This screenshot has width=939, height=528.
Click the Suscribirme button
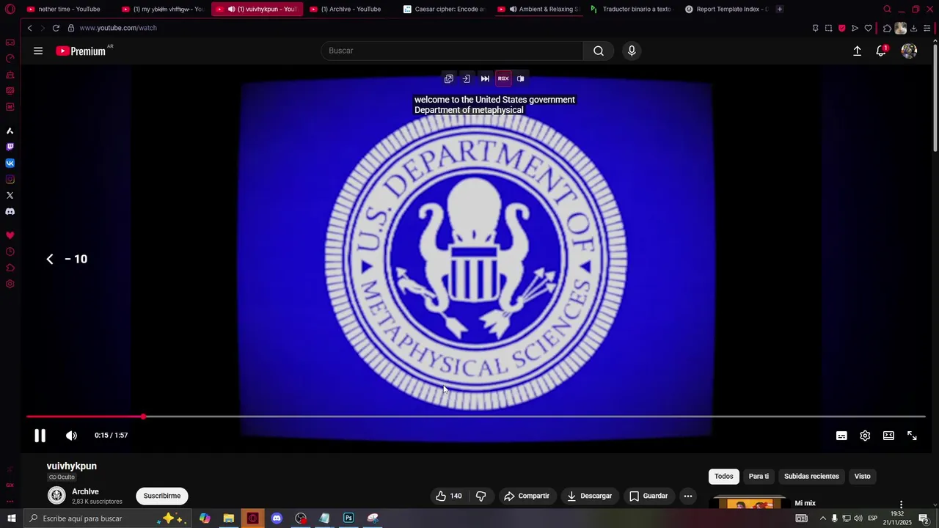[162, 496]
